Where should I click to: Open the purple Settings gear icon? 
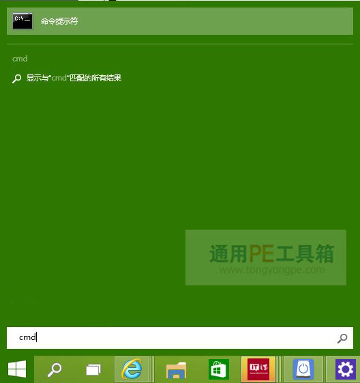tap(345, 369)
